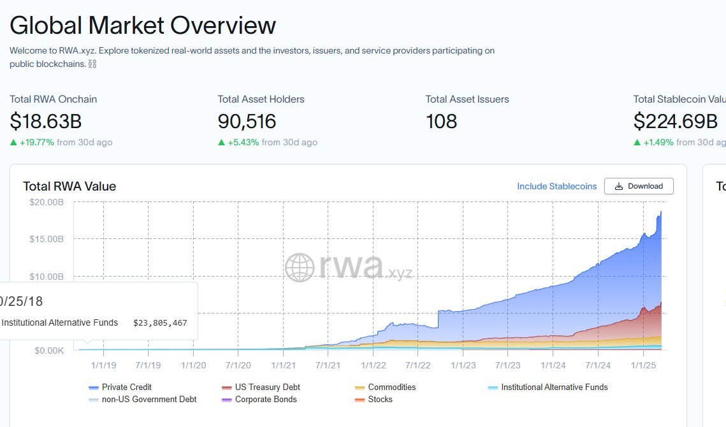Click the Include Stablecoins link
This screenshot has height=427, width=726.
pyautogui.click(x=556, y=186)
